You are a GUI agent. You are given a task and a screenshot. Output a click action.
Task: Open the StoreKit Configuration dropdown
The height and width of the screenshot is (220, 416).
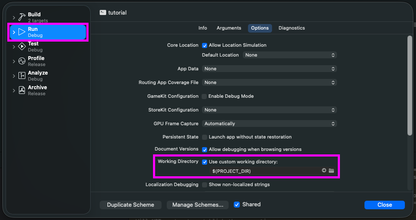tap(269, 110)
